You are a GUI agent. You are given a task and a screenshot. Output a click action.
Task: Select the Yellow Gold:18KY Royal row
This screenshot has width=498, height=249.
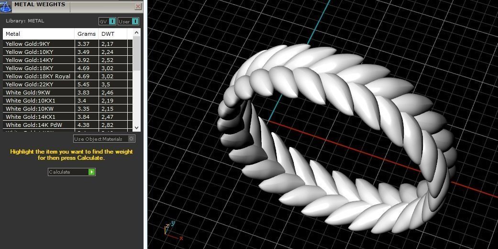point(67,76)
